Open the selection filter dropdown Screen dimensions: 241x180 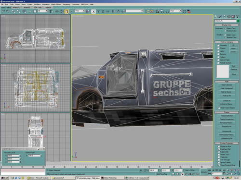click(42, 11)
